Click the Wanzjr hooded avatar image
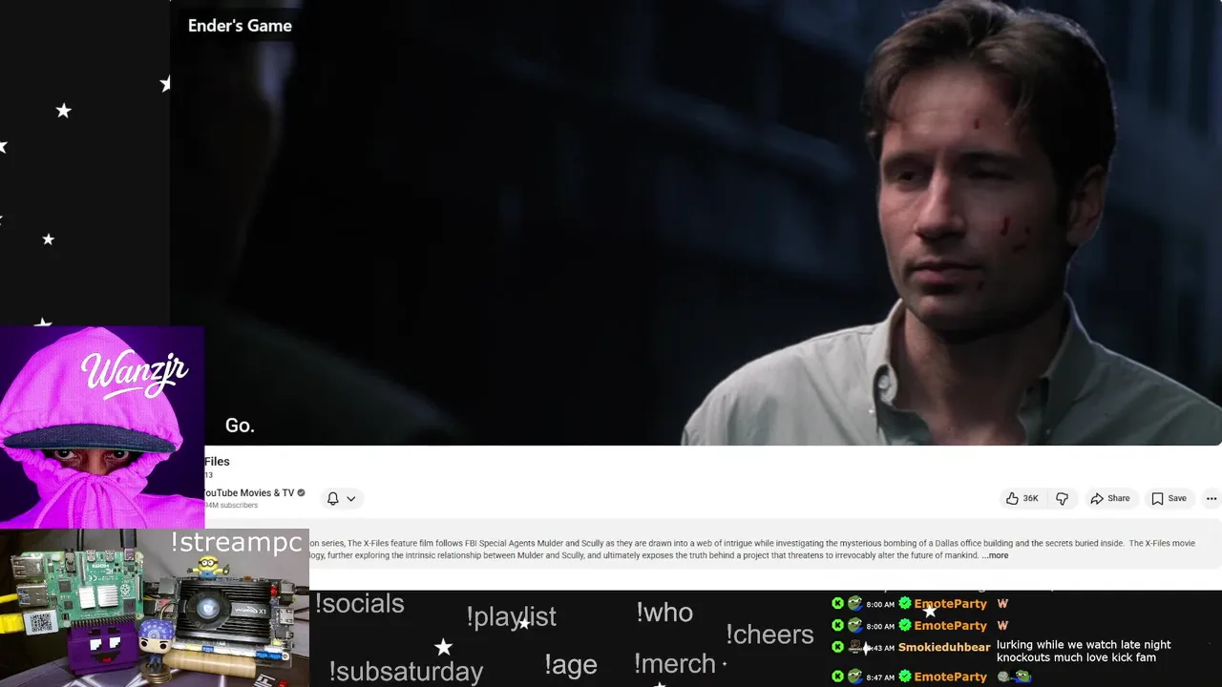Image resolution: width=1222 pixels, height=687 pixels. pyautogui.click(x=101, y=427)
